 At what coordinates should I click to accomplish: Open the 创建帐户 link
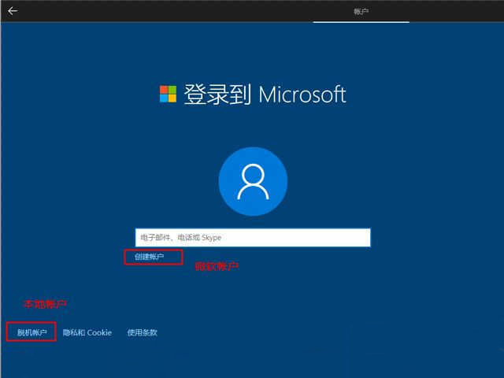[149, 257]
